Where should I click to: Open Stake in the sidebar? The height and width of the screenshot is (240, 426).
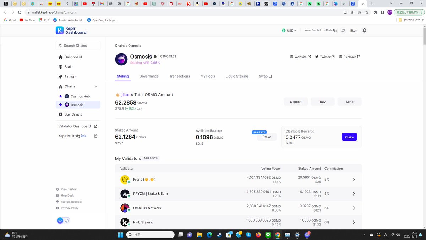coord(66,67)
